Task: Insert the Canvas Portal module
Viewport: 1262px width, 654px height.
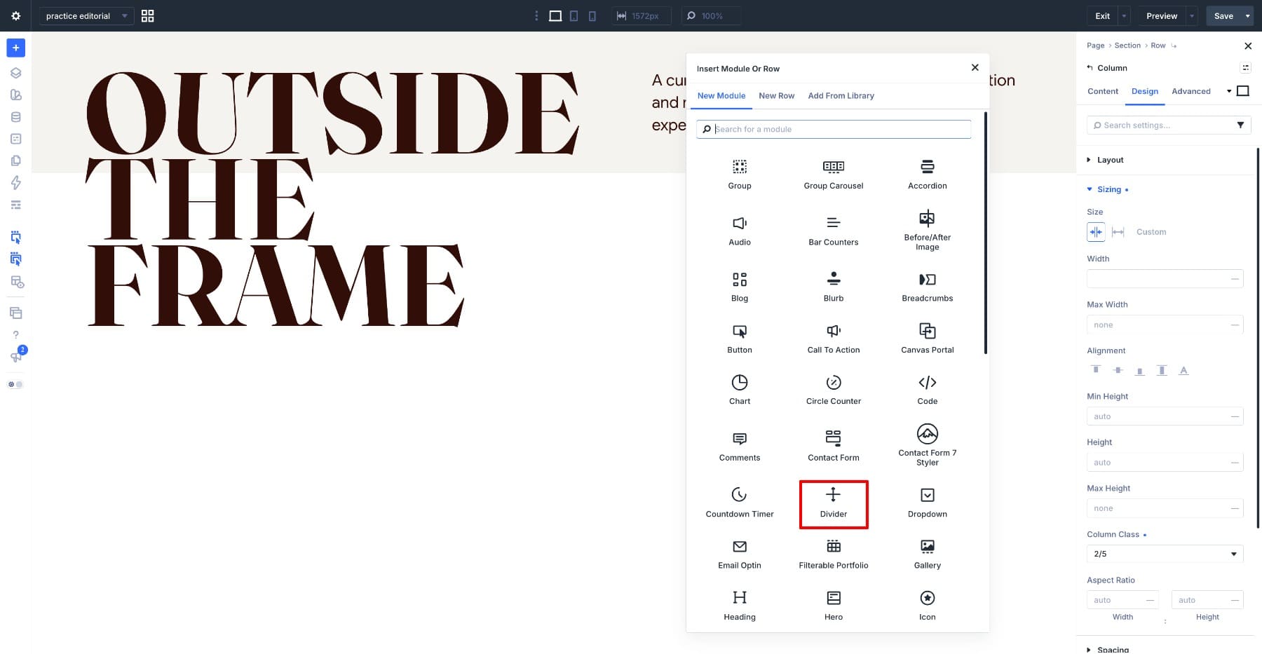Action: (x=927, y=339)
